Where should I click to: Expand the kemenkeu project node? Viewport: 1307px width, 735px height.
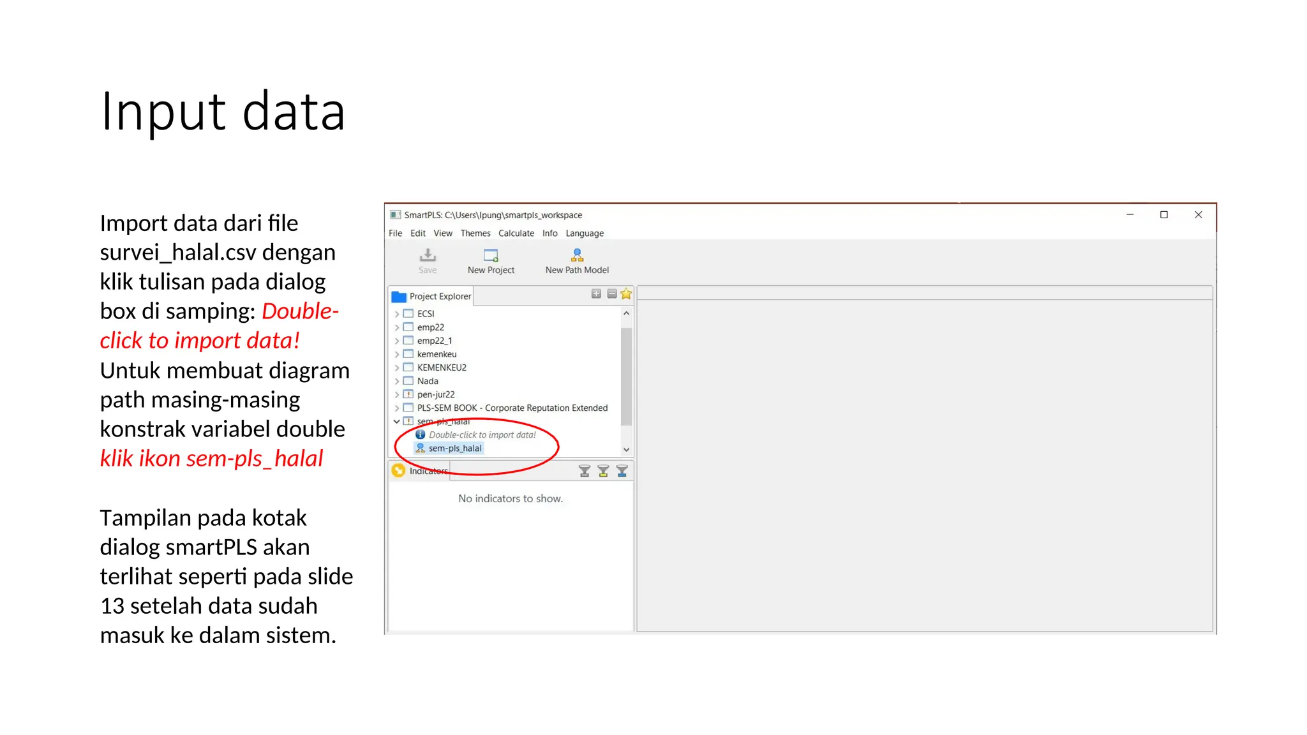coord(397,354)
